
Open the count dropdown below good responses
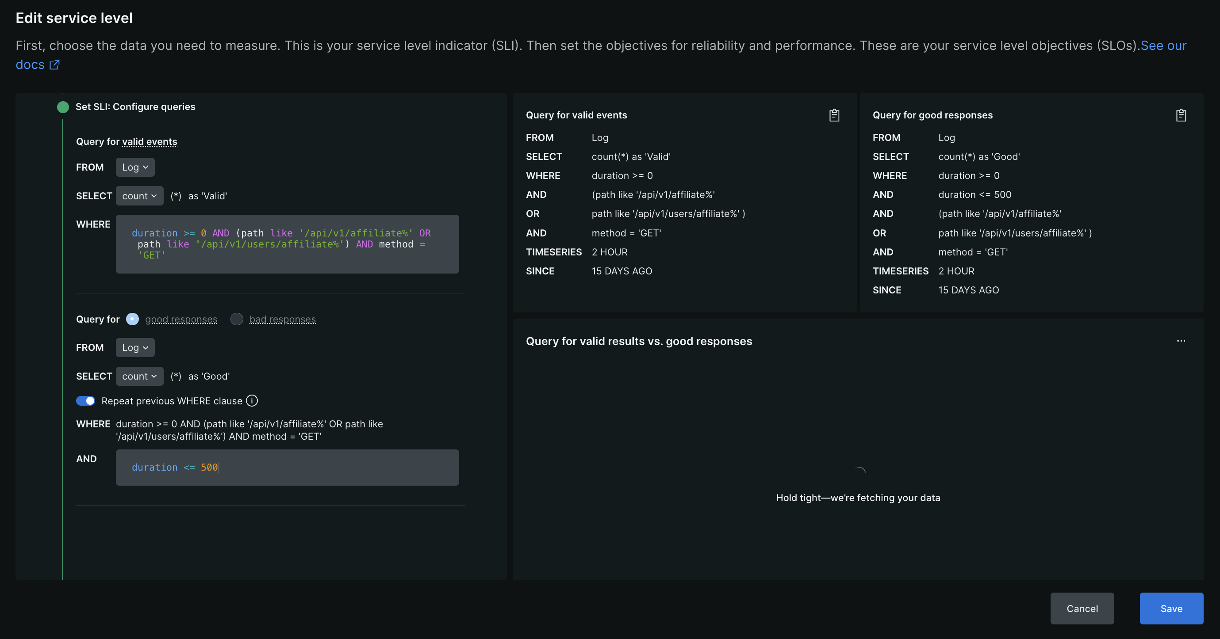point(139,376)
